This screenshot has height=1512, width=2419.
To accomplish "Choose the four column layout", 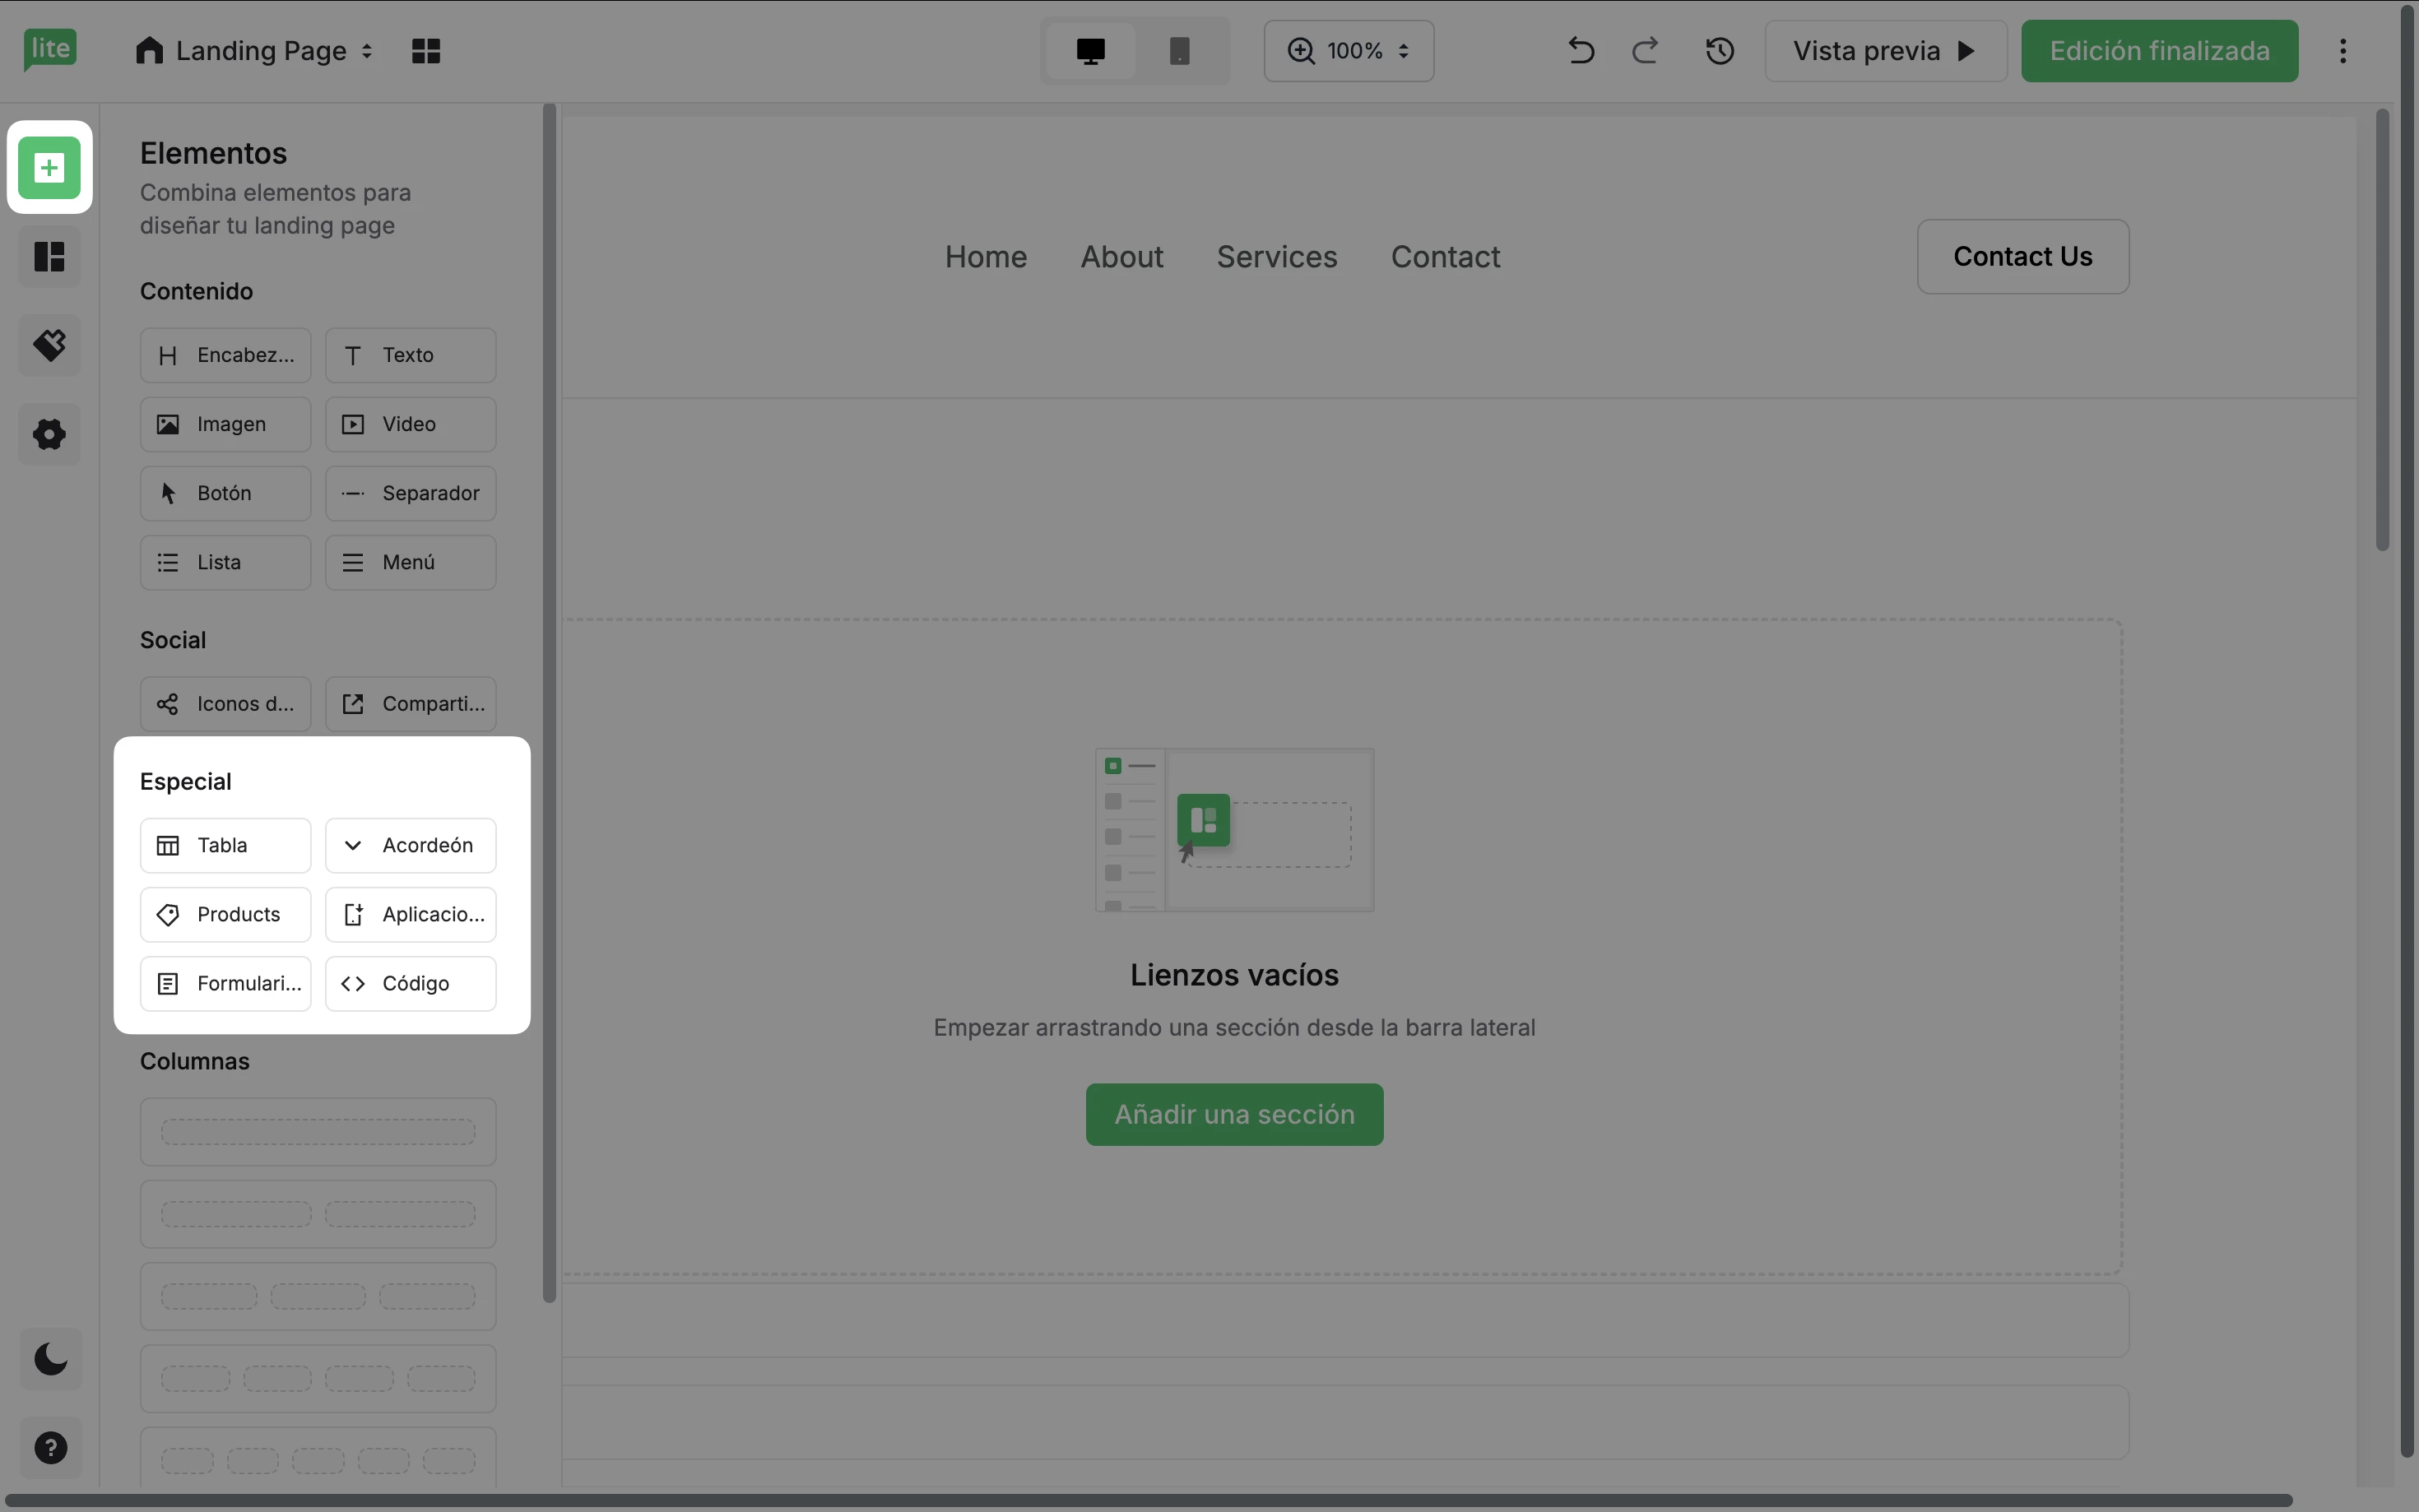I will click(318, 1378).
